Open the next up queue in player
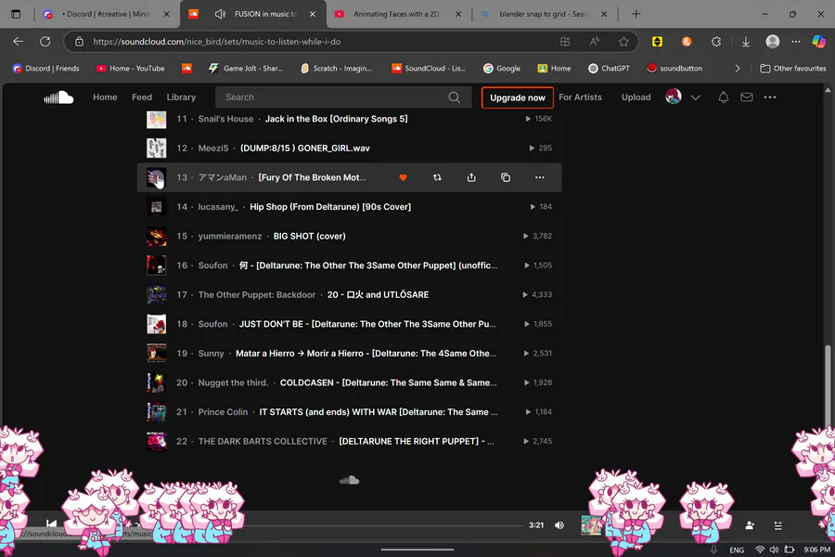The height and width of the screenshot is (557, 835). pyautogui.click(x=778, y=525)
